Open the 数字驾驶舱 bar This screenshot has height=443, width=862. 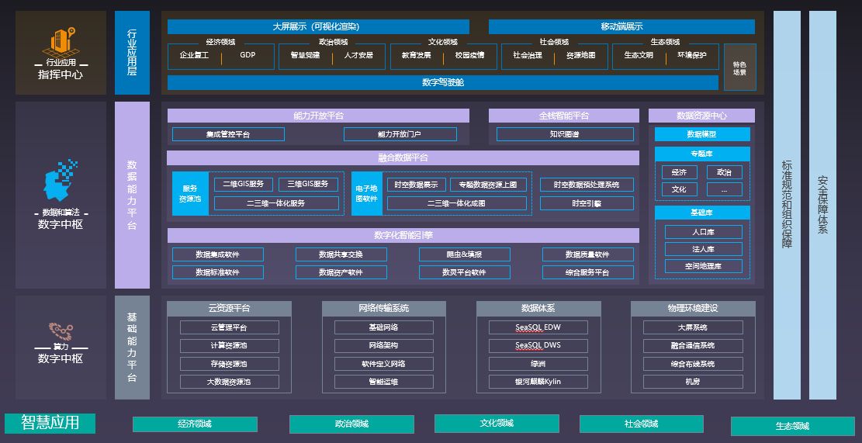coord(444,82)
